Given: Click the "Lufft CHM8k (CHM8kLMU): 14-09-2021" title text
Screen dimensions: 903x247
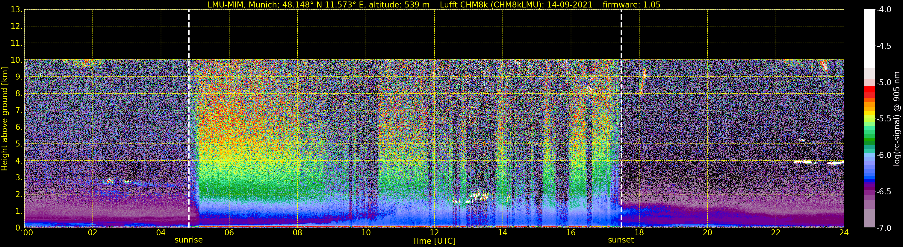Looking at the screenshot, I should pos(516,5).
